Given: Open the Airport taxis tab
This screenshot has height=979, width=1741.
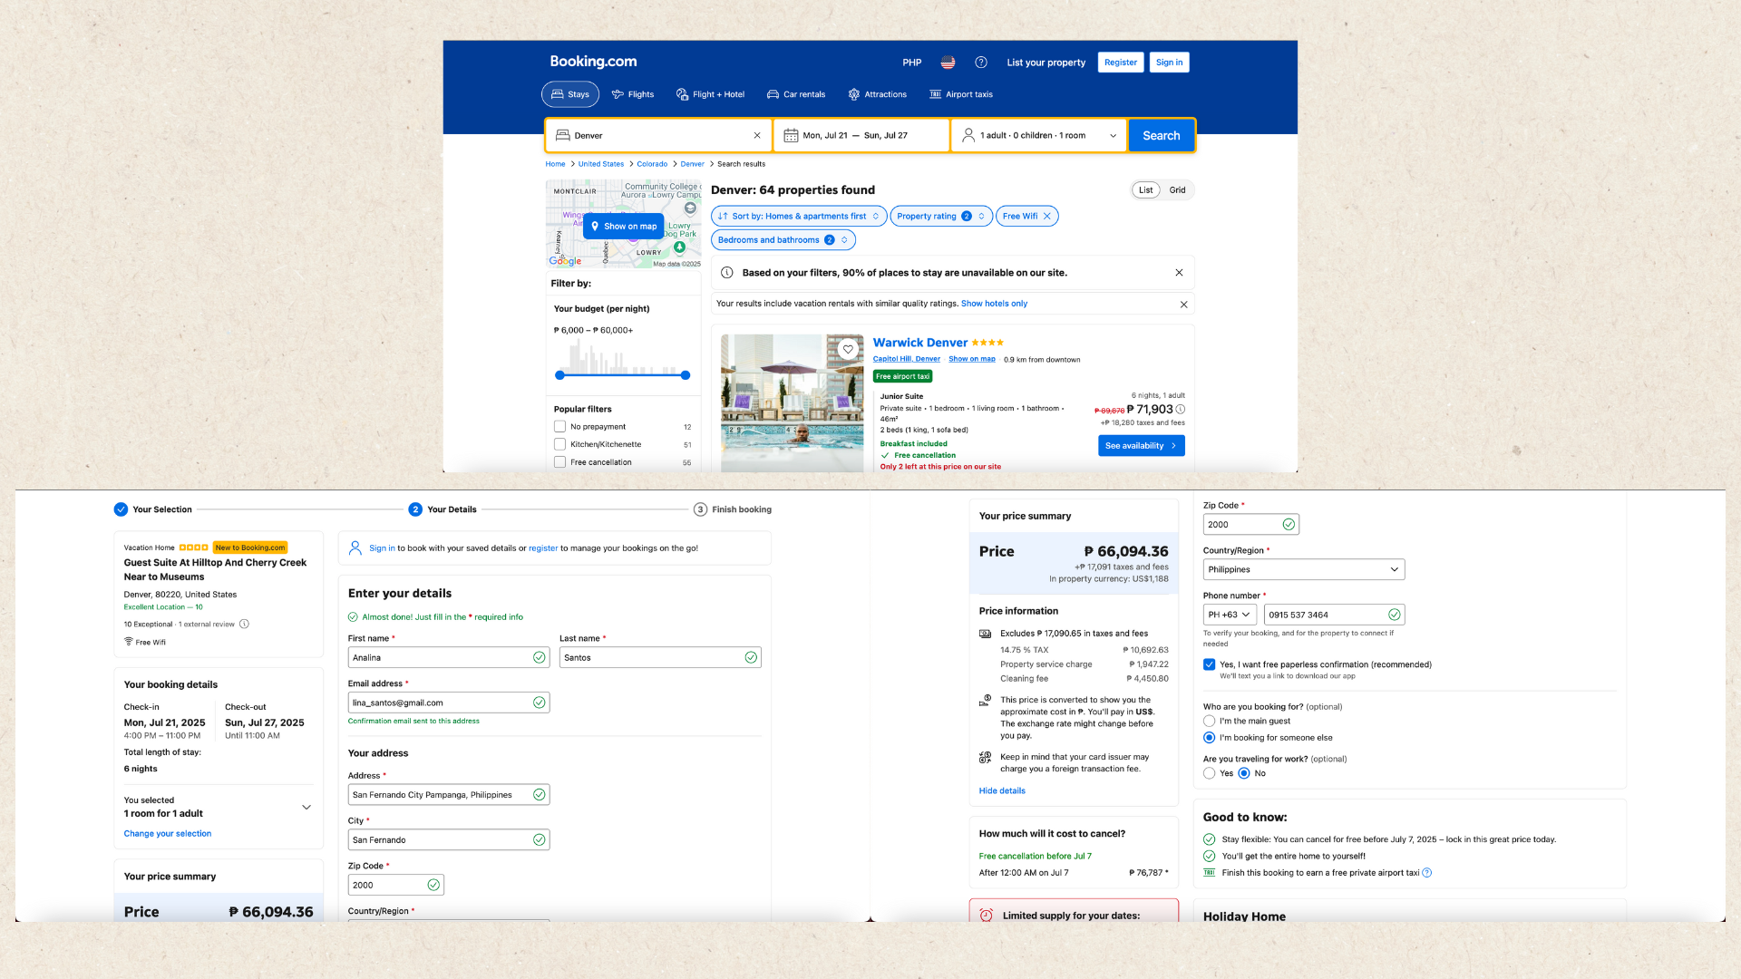Looking at the screenshot, I should click(x=961, y=94).
